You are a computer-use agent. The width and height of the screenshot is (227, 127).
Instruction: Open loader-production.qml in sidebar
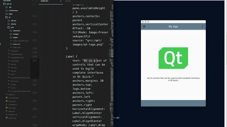pos(20,41)
